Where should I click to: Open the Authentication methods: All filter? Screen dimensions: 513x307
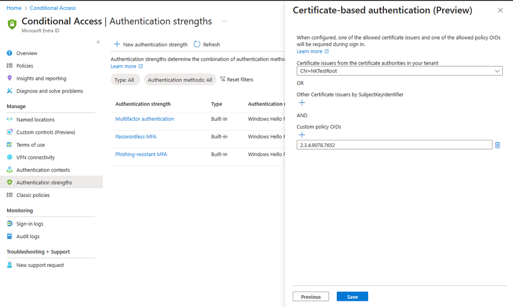[x=180, y=80]
